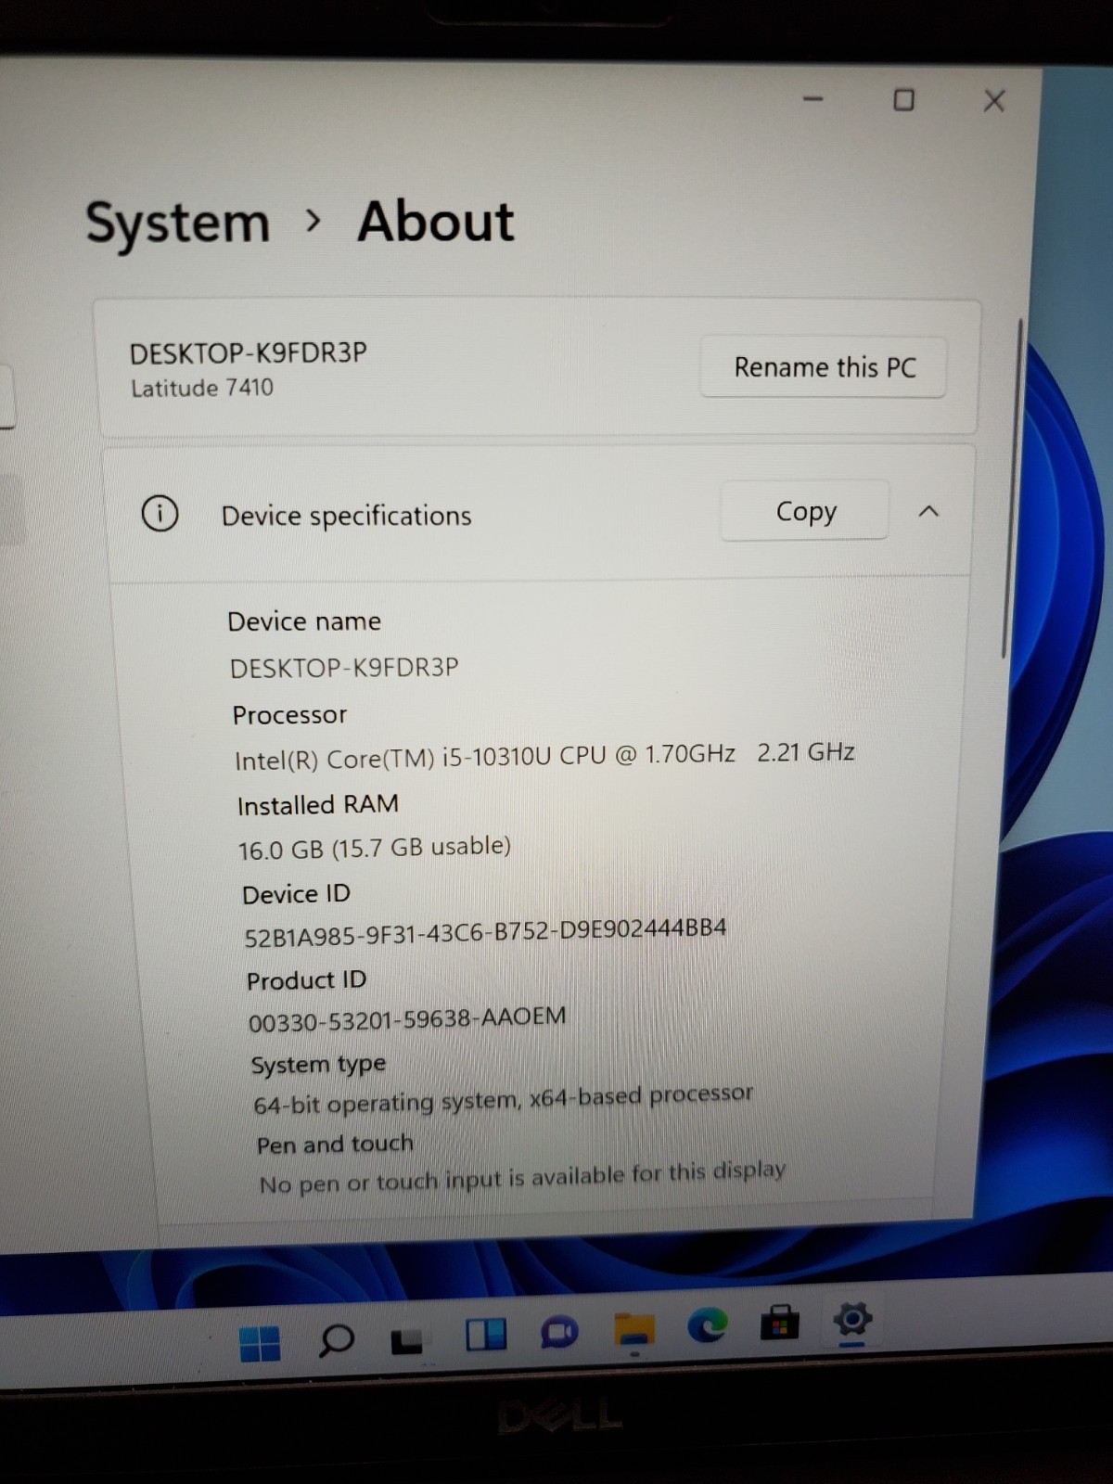Close the Settings window
The image size is (1113, 1484).
click(x=994, y=100)
